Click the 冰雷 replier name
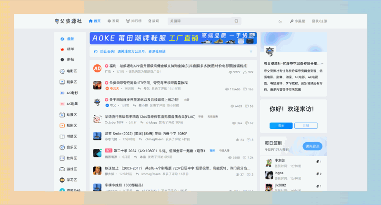 pos(143,157)
